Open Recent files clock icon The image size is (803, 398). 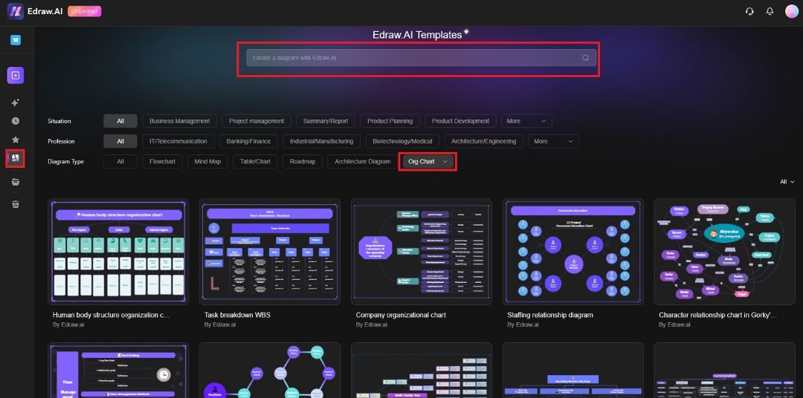point(16,121)
